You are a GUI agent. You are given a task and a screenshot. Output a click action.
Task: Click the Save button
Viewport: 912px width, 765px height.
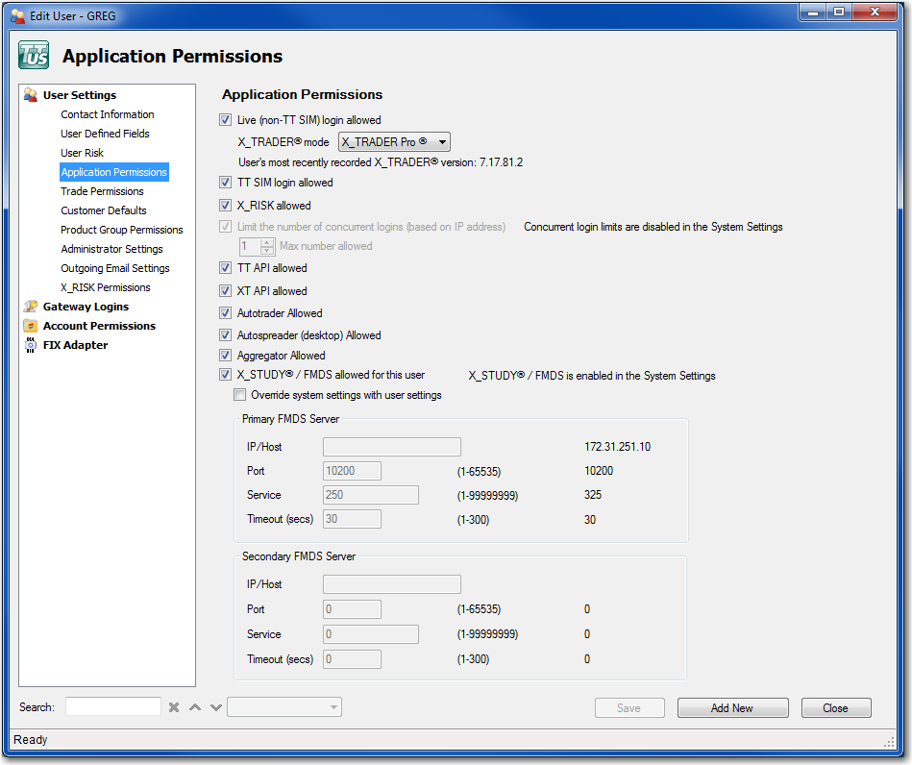629,708
